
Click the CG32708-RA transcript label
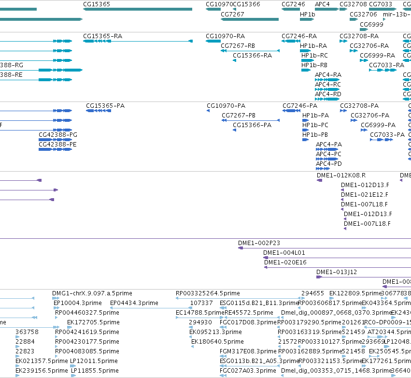click(x=359, y=36)
